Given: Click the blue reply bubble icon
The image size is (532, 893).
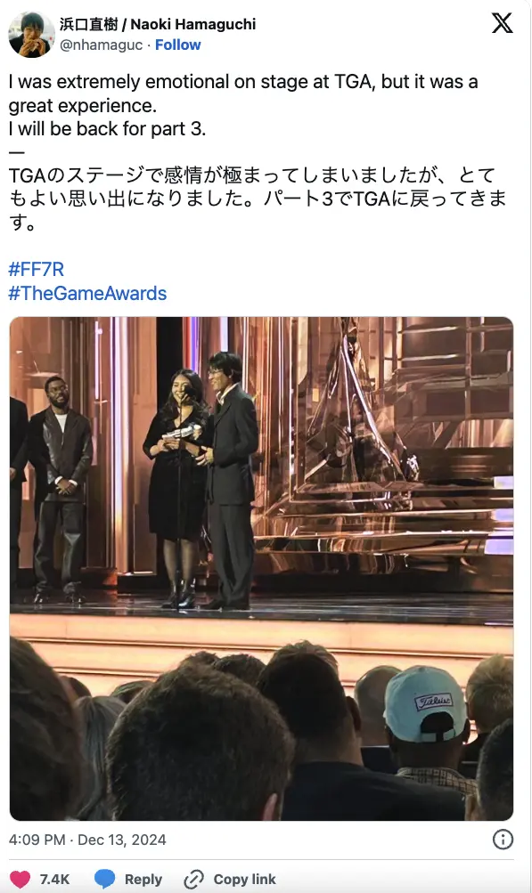Looking at the screenshot, I should point(104,879).
